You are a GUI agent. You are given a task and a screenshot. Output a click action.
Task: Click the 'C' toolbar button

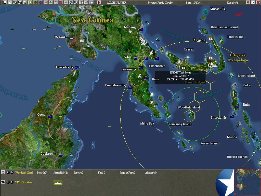[x=253, y=3]
